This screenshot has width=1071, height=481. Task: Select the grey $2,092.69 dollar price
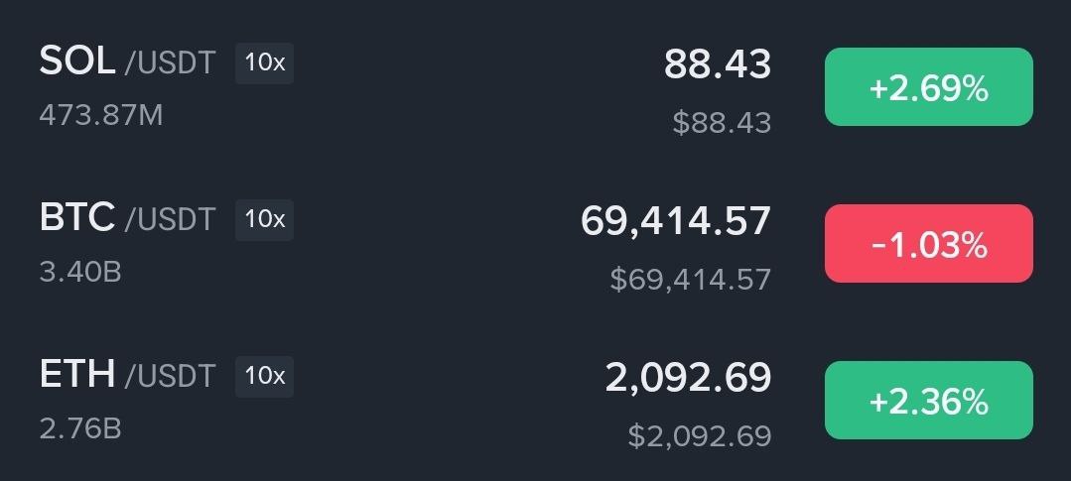(x=699, y=434)
